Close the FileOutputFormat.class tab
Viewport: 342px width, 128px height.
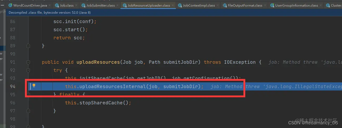(265, 5)
